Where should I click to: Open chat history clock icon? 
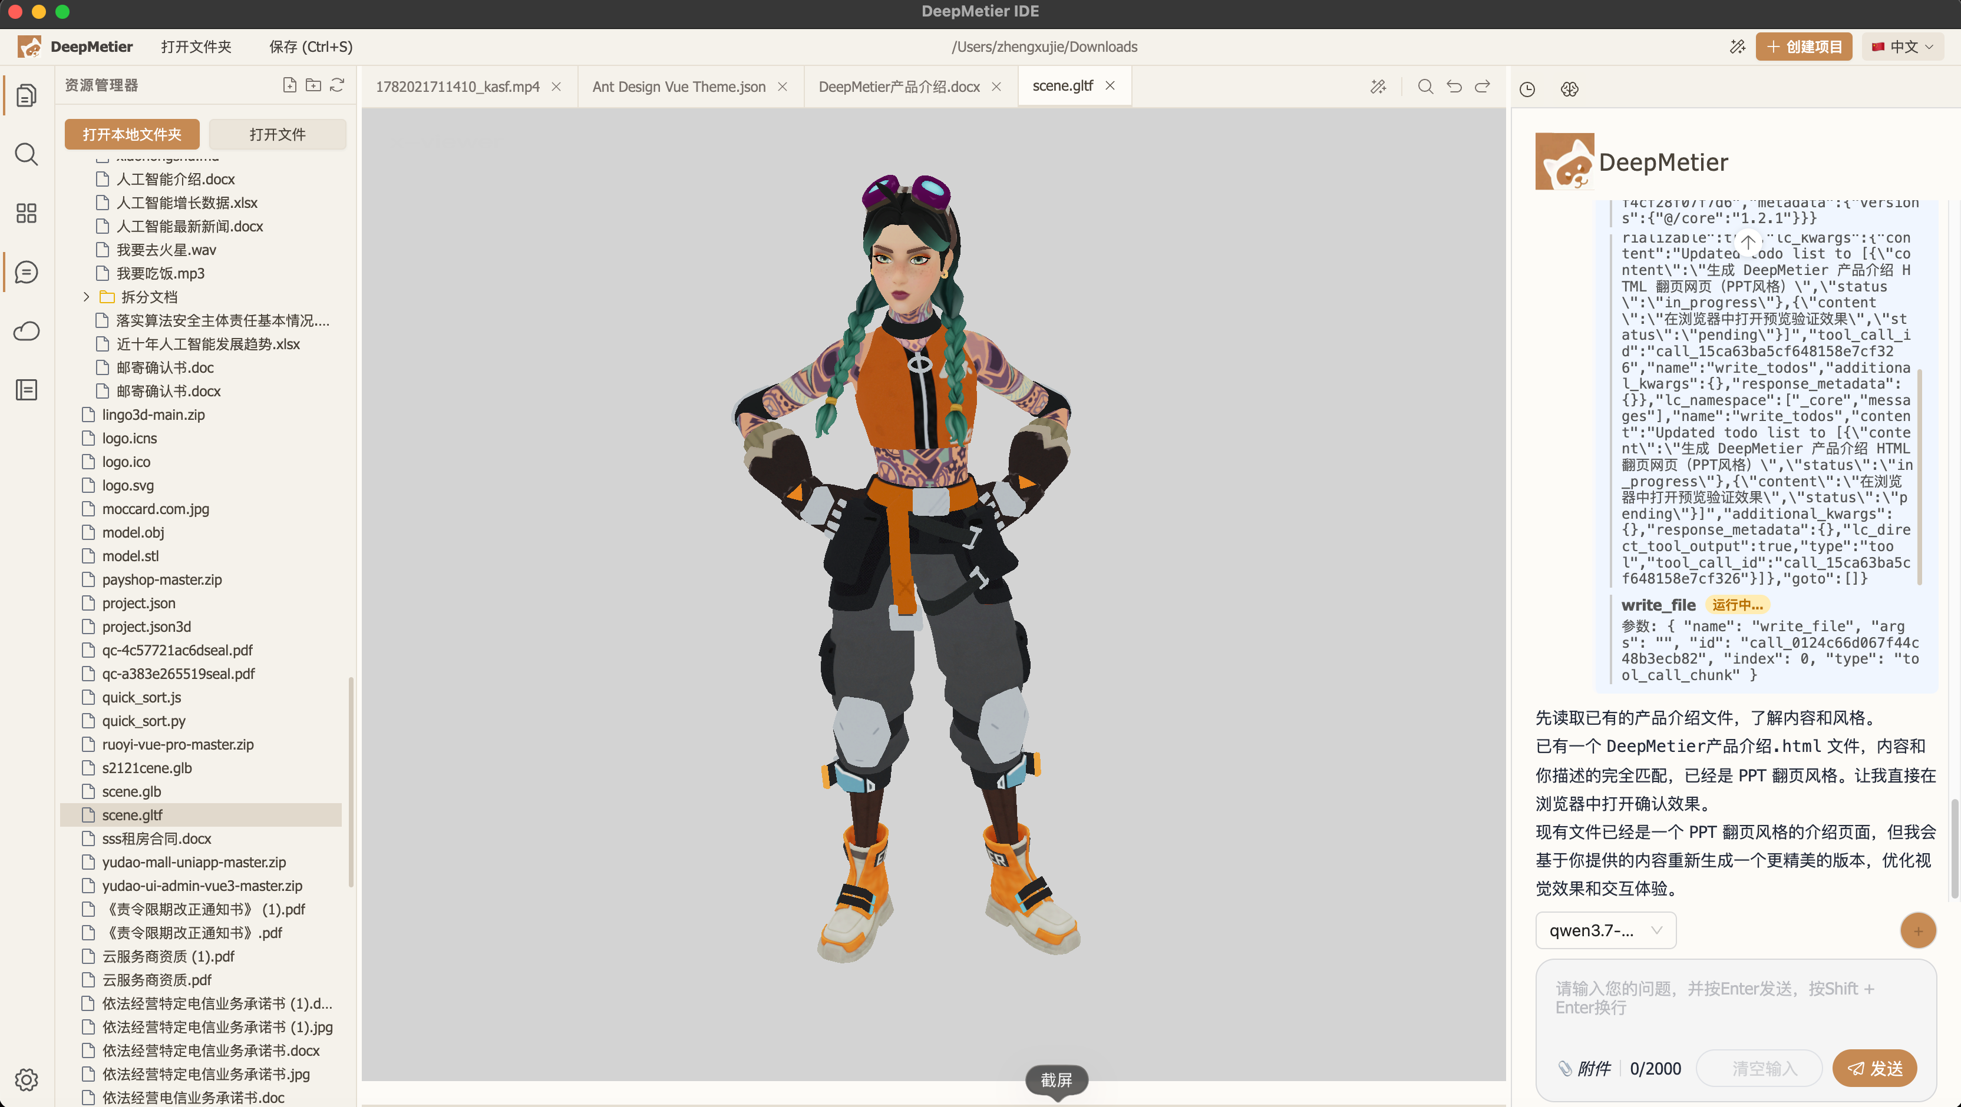coord(1527,90)
